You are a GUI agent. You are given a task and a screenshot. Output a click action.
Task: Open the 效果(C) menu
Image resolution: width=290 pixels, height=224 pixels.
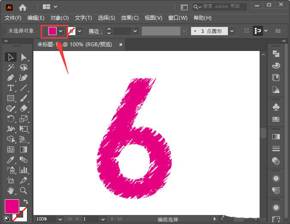click(x=130, y=18)
